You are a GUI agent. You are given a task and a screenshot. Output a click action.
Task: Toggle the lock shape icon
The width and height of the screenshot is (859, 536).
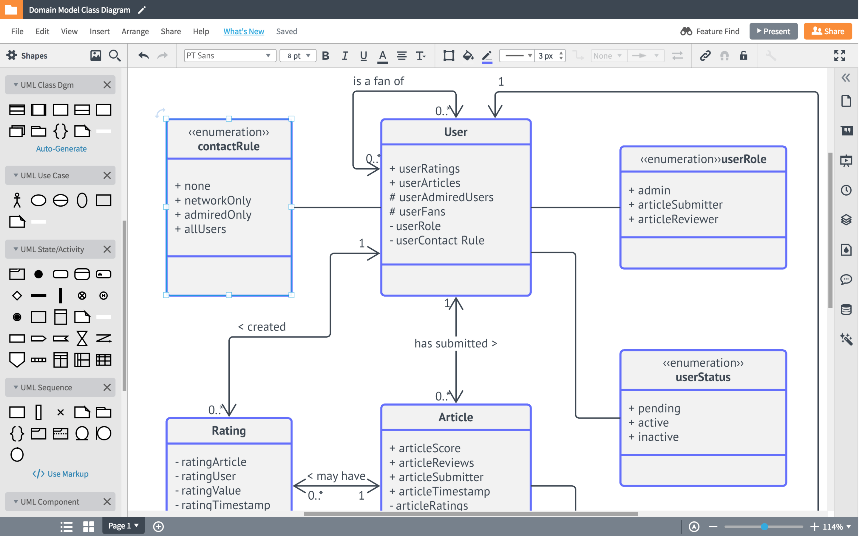[x=743, y=56]
